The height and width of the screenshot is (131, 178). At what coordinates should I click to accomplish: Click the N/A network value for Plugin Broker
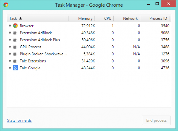pyautogui.click(x=137, y=54)
